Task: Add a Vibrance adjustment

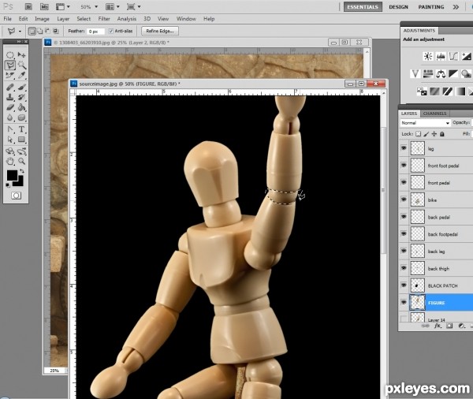Action: tap(415, 73)
